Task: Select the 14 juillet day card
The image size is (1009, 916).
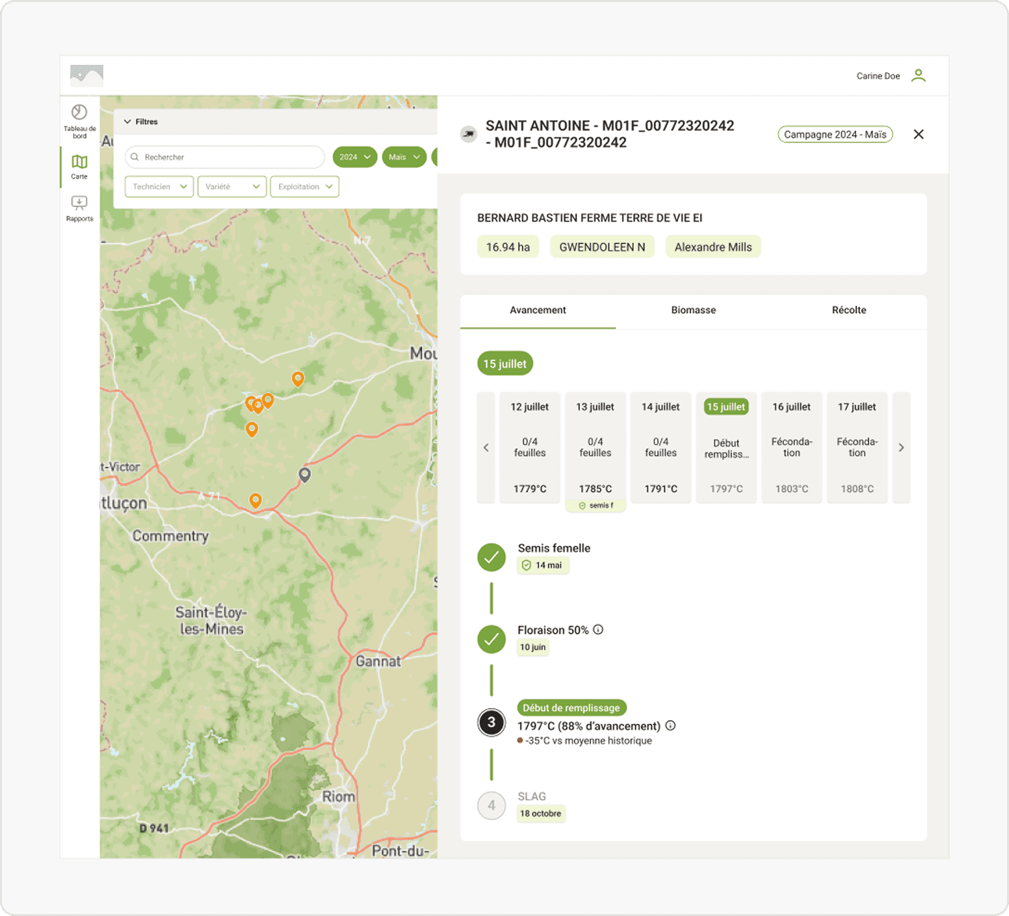Action: [x=661, y=447]
